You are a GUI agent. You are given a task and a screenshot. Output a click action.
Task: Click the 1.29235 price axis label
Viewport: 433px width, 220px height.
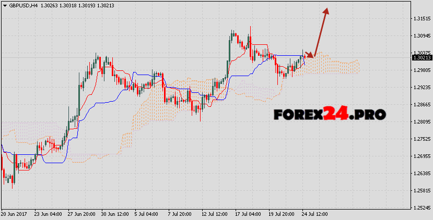tap(419, 88)
